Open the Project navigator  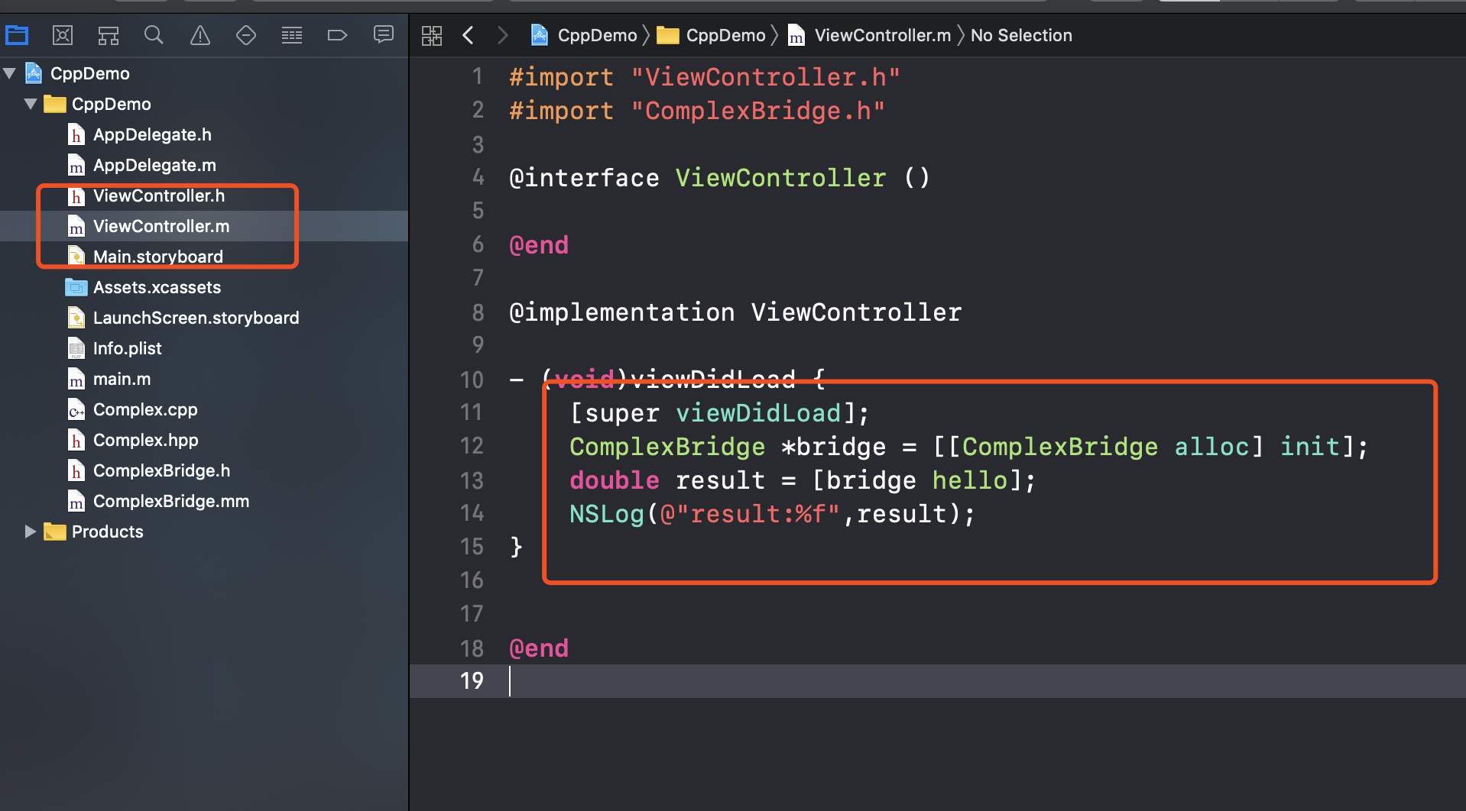[x=17, y=35]
